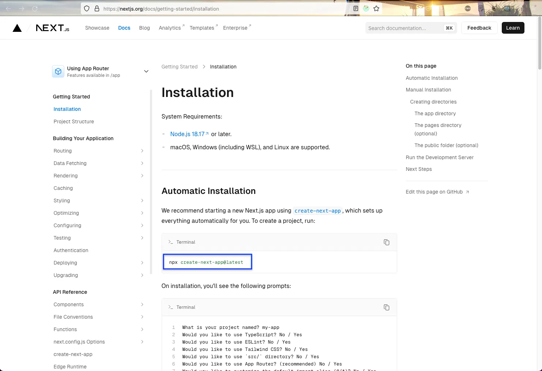Click the Vercel triangle logo
This screenshot has height=371, width=542.
click(x=17, y=28)
